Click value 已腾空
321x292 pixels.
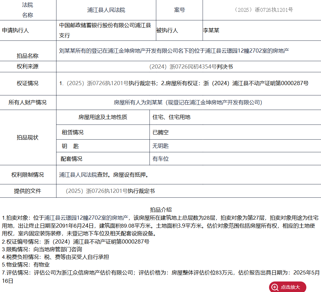click(x=161, y=132)
